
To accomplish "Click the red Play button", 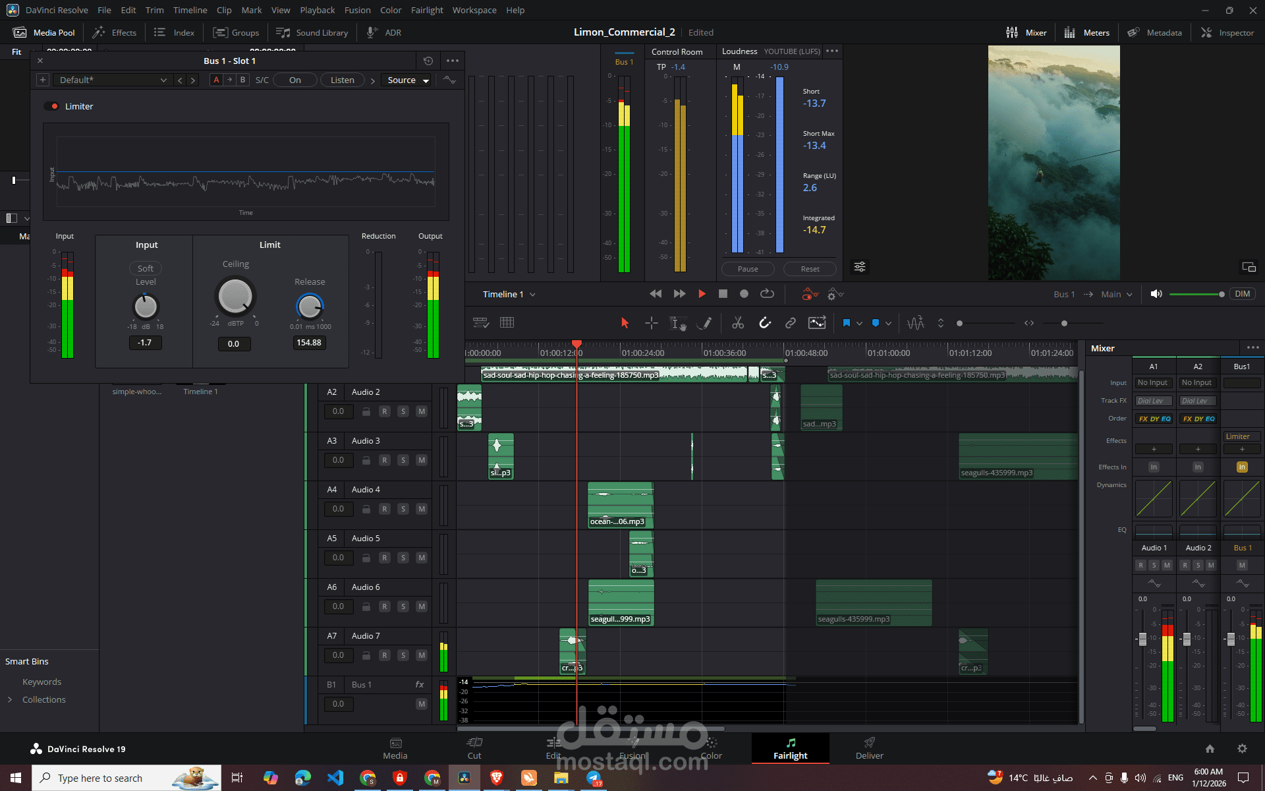I will coord(702,294).
